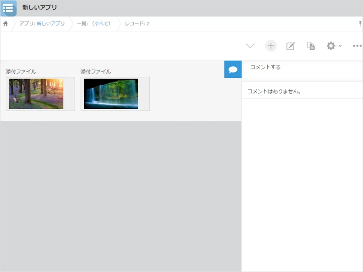Toggle the pin icon on the breadcrumb bar
This screenshot has height=272, width=363.
click(361, 24)
